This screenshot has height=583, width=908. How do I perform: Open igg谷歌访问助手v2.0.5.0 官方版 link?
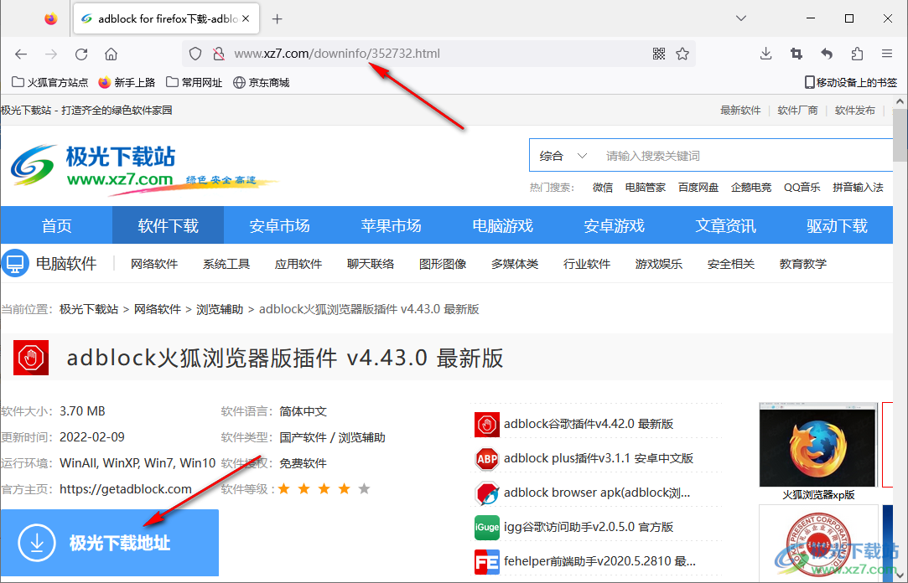click(x=589, y=527)
